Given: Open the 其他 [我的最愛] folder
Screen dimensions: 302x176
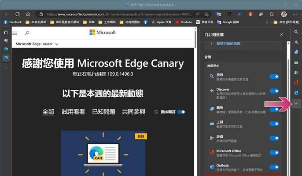Looking at the screenshot, I should [x=287, y=22].
